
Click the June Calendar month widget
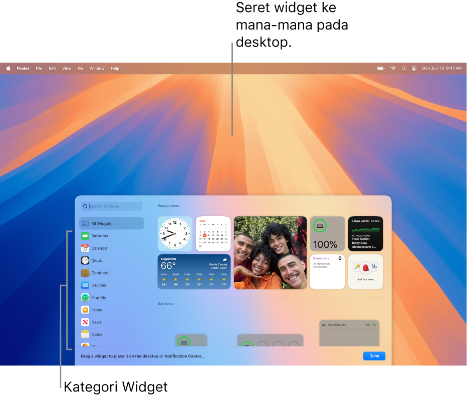(213, 234)
